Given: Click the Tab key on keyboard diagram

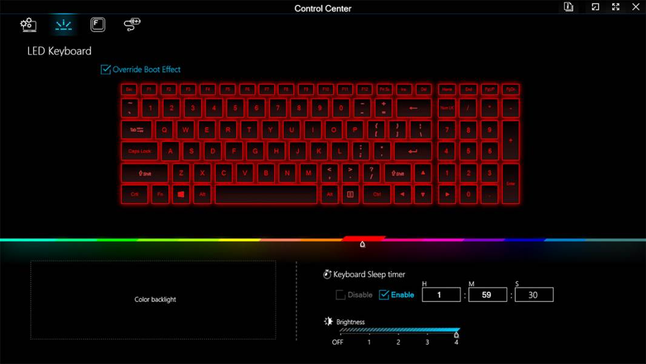Looking at the screenshot, I should coord(136,130).
